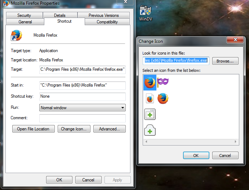Close the Change Icon dialog
Image resolution: width=249 pixels, height=190 pixels.
[235, 40]
